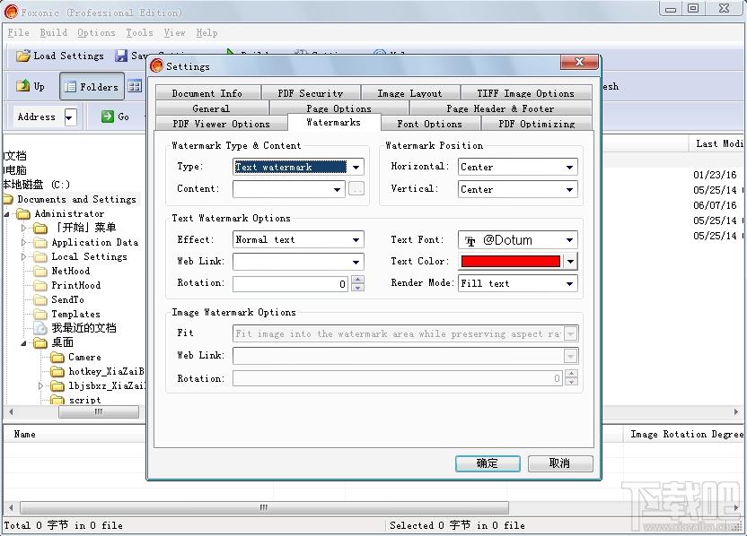The width and height of the screenshot is (747, 536).
Task: Open the File menu
Action: (x=19, y=33)
